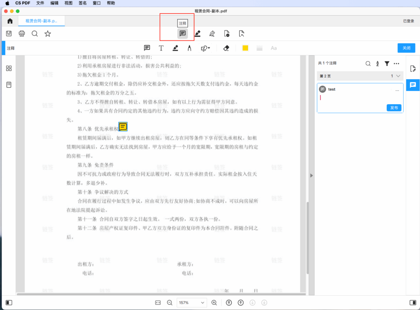Viewport: 420px width, 310px height.
Task: Search annotations in the comments panel
Action: [368, 64]
